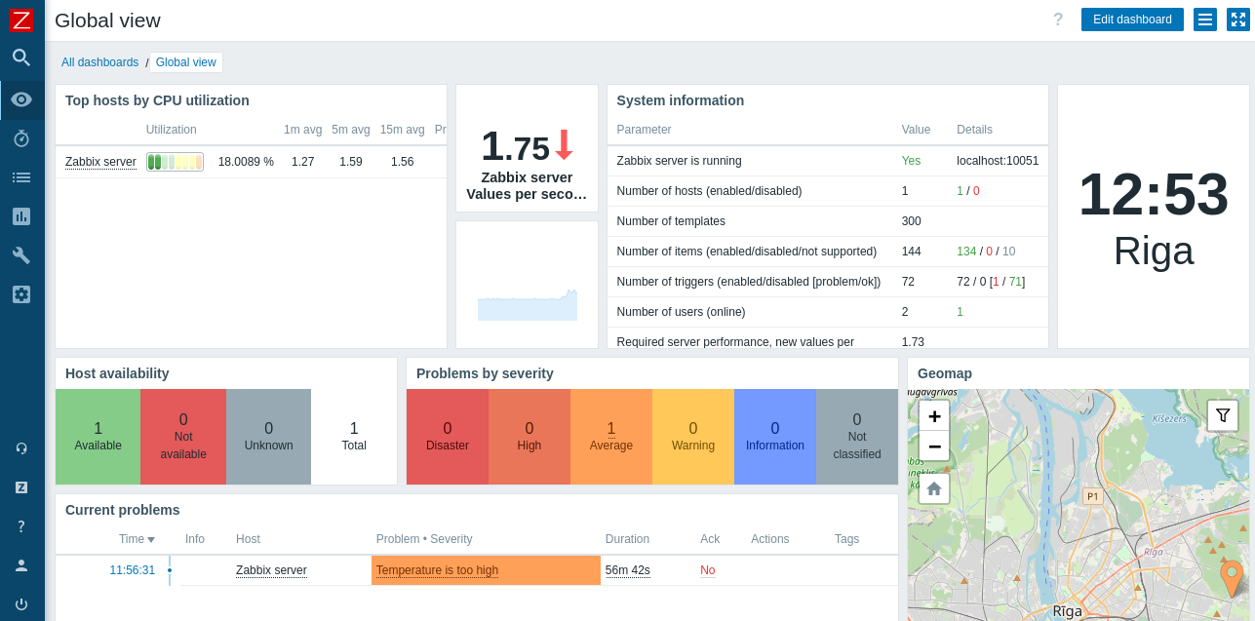Open the Temperature is too high problem

[x=437, y=570]
